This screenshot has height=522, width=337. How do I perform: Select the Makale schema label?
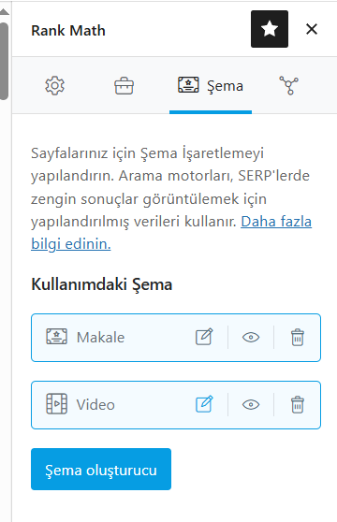tap(100, 337)
